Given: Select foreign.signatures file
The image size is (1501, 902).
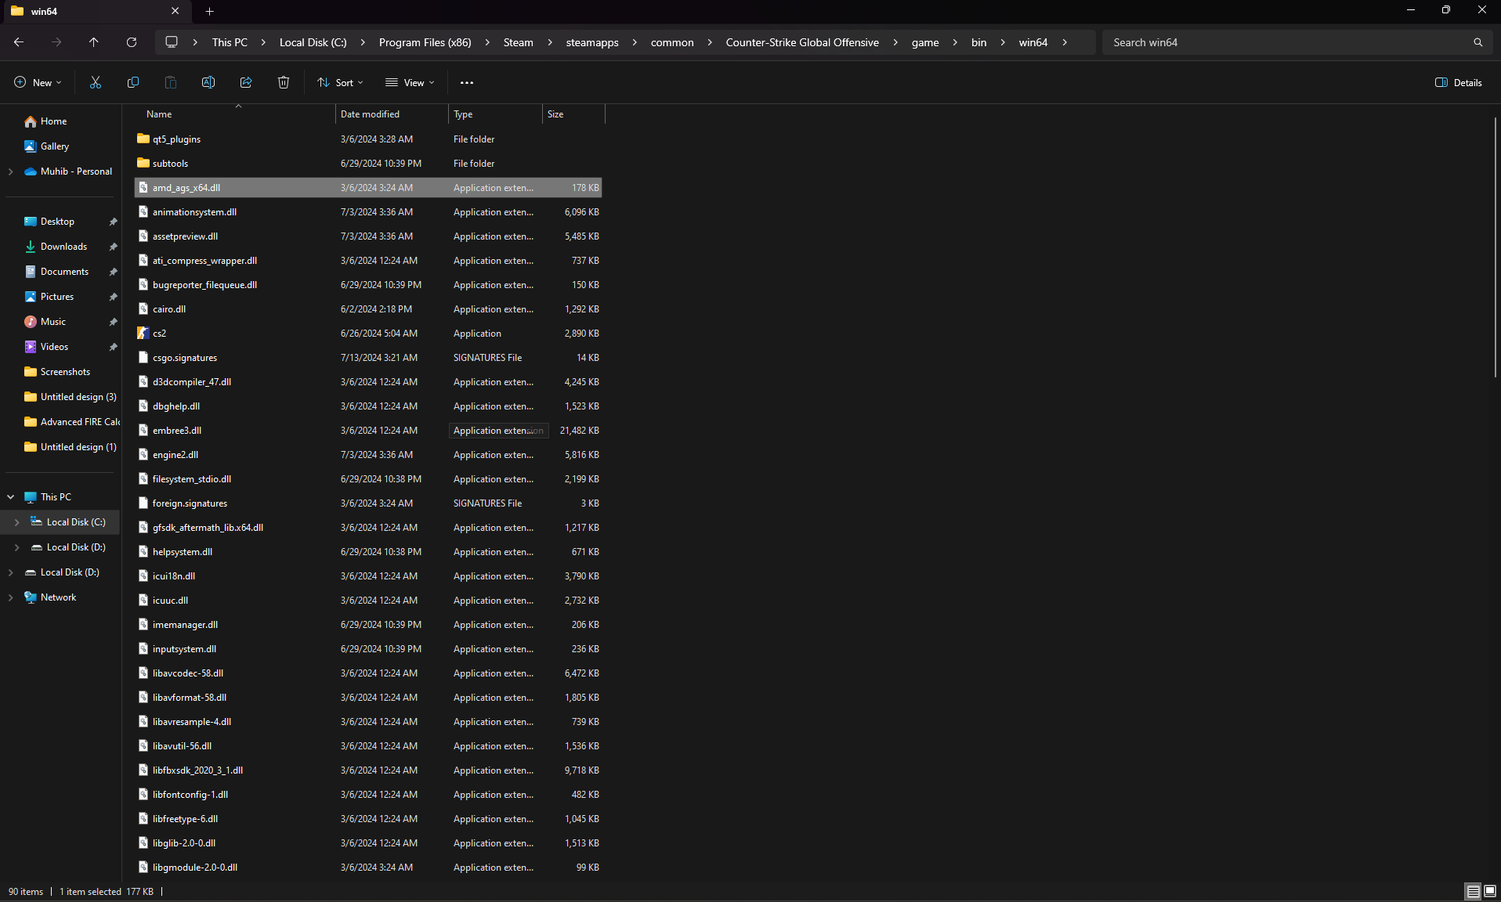Looking at the screenshot, I should click(368, 503).
